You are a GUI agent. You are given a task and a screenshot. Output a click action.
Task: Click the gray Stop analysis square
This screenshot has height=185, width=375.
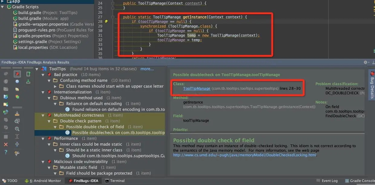(x=6, y=136)
